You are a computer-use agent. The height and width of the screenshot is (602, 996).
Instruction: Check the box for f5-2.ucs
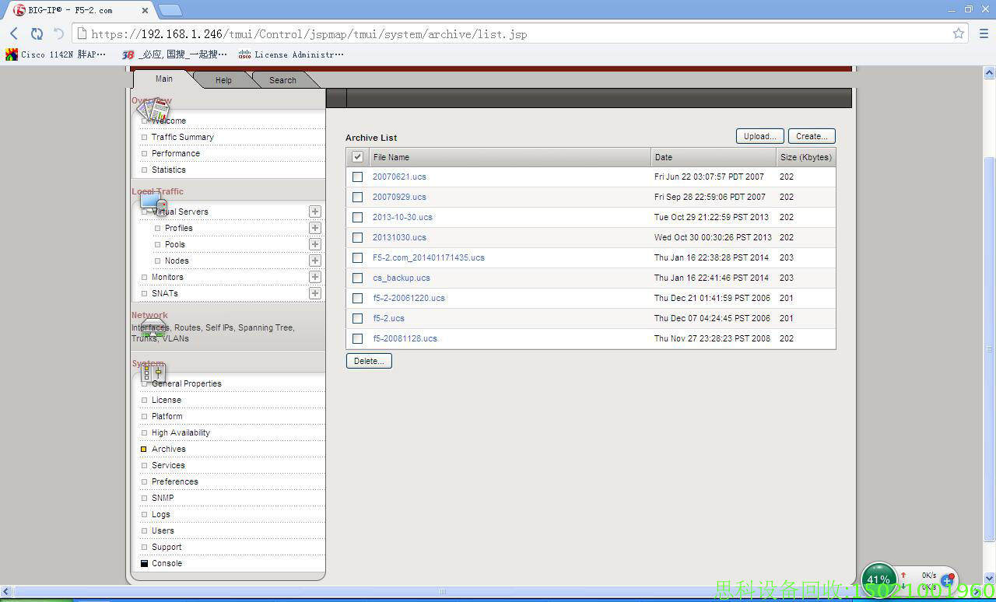click(x=357, y=318)
